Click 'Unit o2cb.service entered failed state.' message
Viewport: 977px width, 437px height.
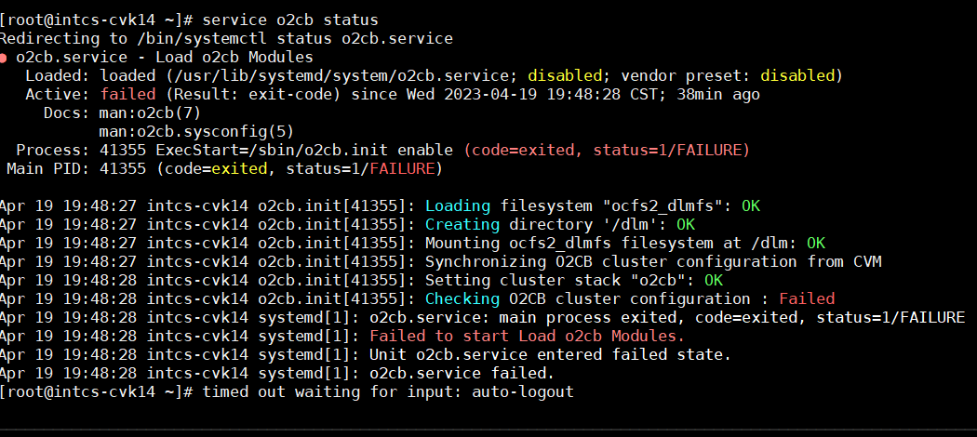(550, 354)
